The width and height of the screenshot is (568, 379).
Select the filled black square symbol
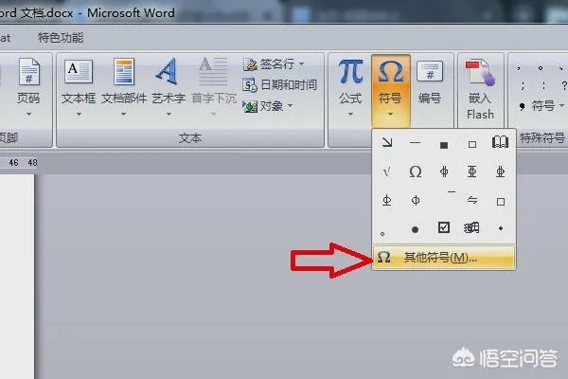(x=443, y=144)
